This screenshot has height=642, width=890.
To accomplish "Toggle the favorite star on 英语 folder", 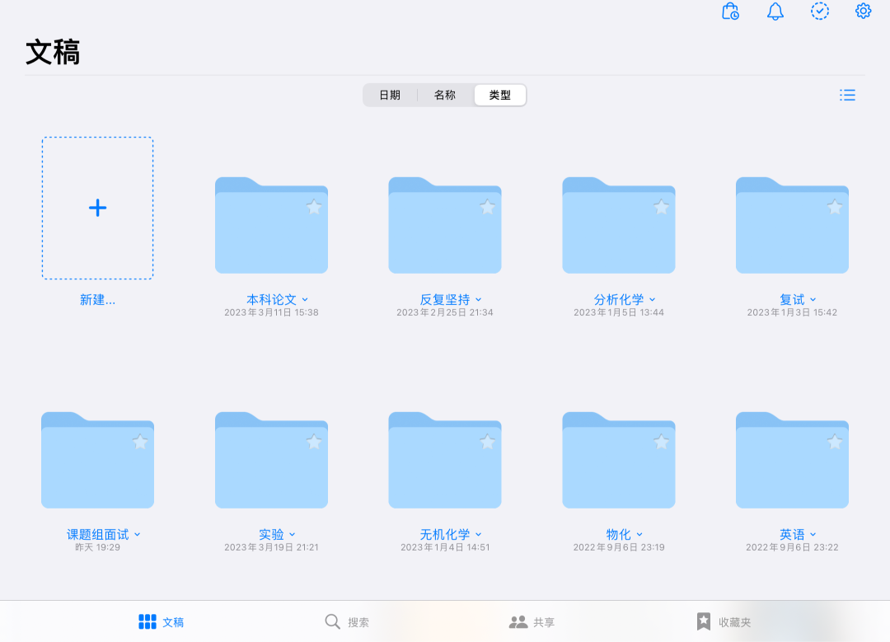I will pyautogui.click(x=835, y=442).
